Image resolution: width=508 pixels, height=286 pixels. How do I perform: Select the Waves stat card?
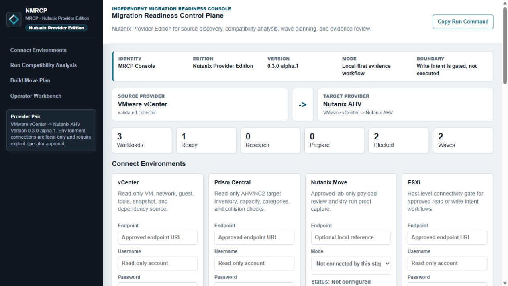click(463, 141)
